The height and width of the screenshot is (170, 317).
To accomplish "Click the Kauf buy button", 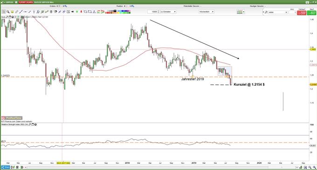I will [311, 13].
